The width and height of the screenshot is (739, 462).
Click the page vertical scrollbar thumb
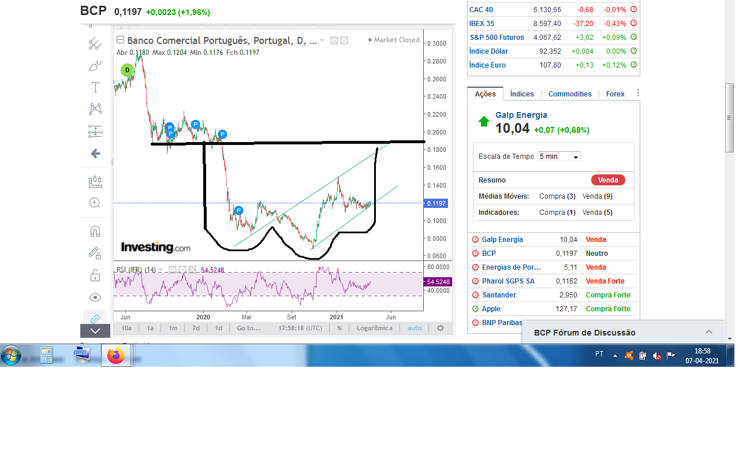730,118
